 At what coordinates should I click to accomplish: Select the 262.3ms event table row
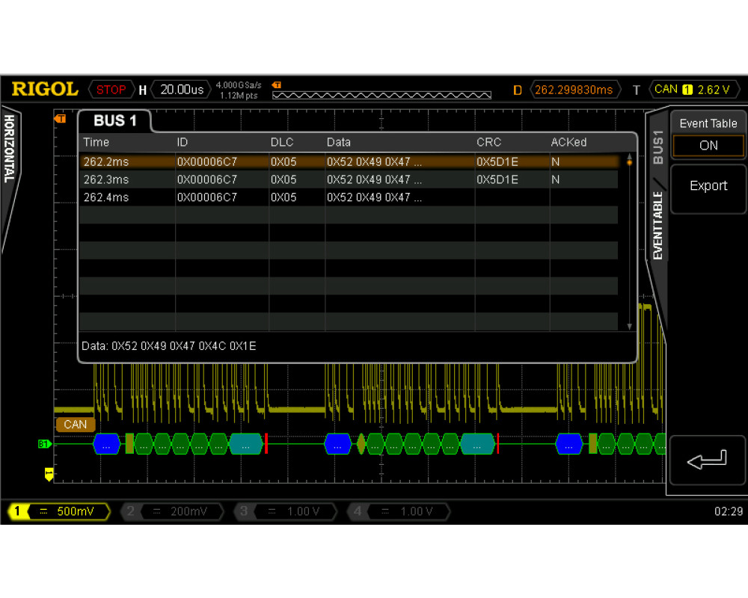click(x=348, y=179)
